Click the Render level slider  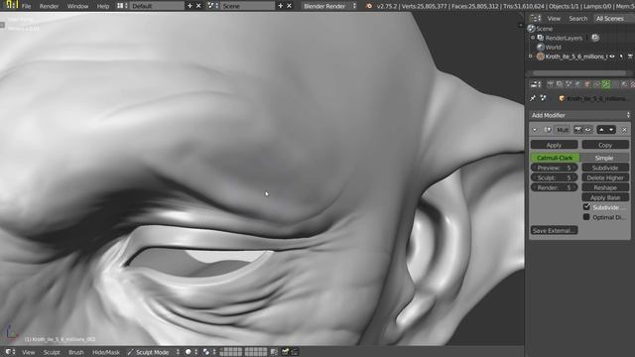pos(554,187)
